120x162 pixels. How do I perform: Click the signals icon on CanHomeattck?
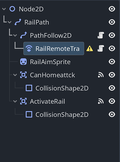tap(101, 75)
